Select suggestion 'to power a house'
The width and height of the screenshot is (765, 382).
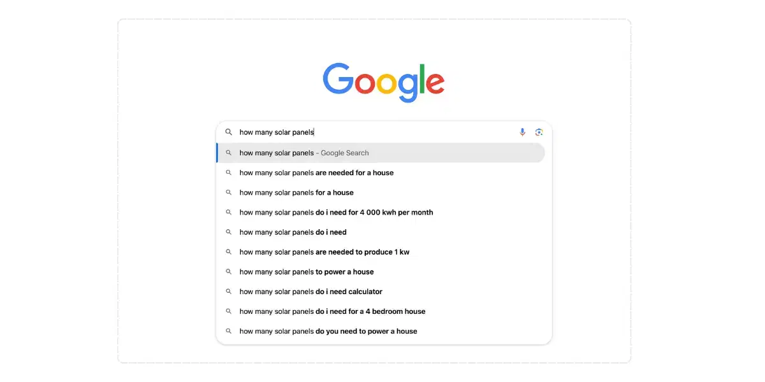pos(307,272)
